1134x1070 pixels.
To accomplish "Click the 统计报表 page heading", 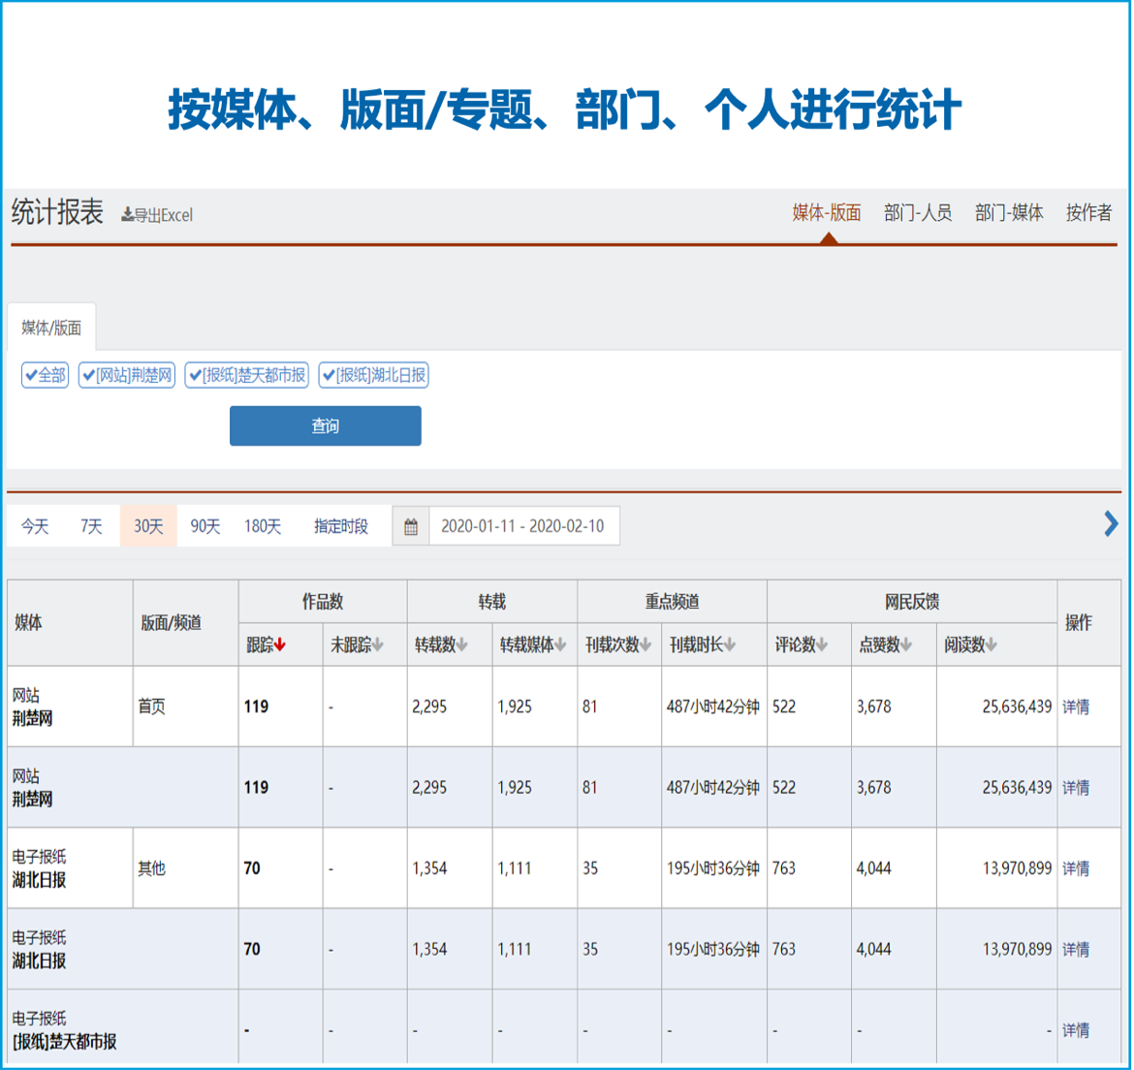I will point(57,212).
